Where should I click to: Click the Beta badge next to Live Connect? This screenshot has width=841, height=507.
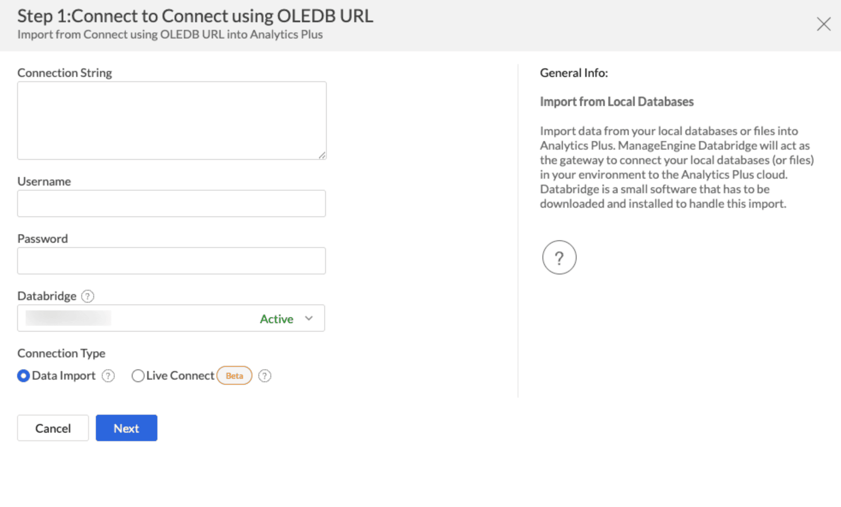pos(234,376)
